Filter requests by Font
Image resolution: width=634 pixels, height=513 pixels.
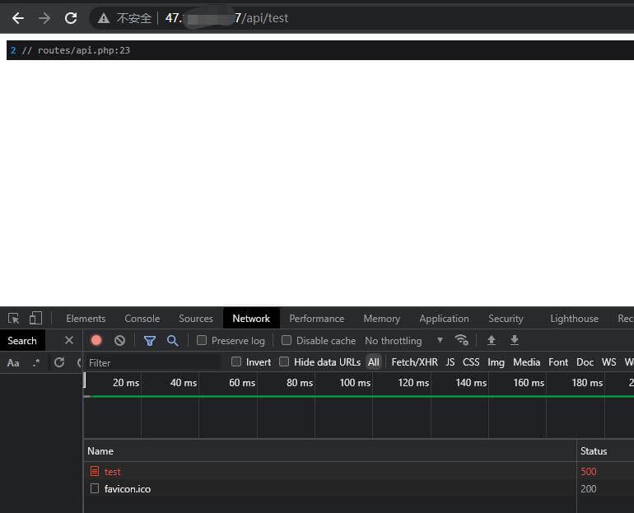click(x=558, y=362)
